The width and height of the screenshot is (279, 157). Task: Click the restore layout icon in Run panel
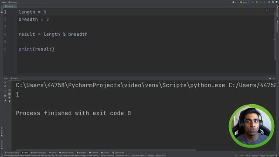pos(5,96)
